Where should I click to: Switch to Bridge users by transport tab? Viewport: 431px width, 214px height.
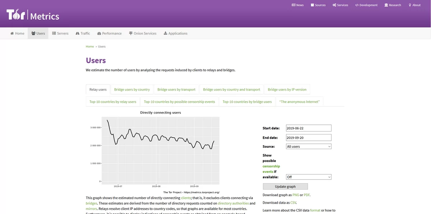click(x=176, y=90)
